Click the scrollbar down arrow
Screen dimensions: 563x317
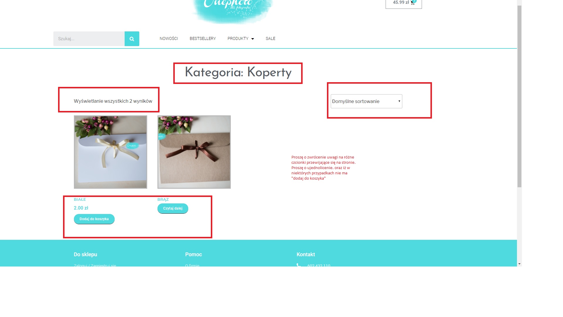pos(519,264)
